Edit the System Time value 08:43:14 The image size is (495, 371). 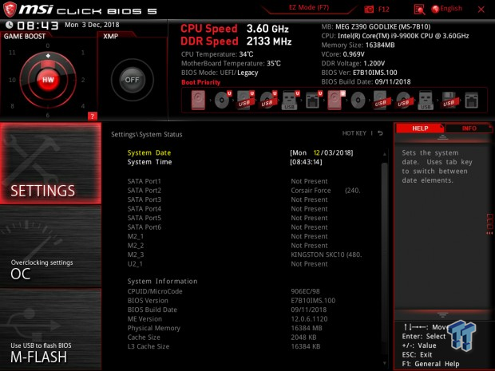[x=306, y=162]
